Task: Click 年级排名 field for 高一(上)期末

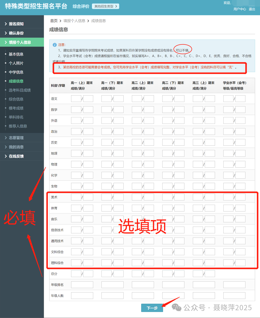Action: tap(82, 285)
